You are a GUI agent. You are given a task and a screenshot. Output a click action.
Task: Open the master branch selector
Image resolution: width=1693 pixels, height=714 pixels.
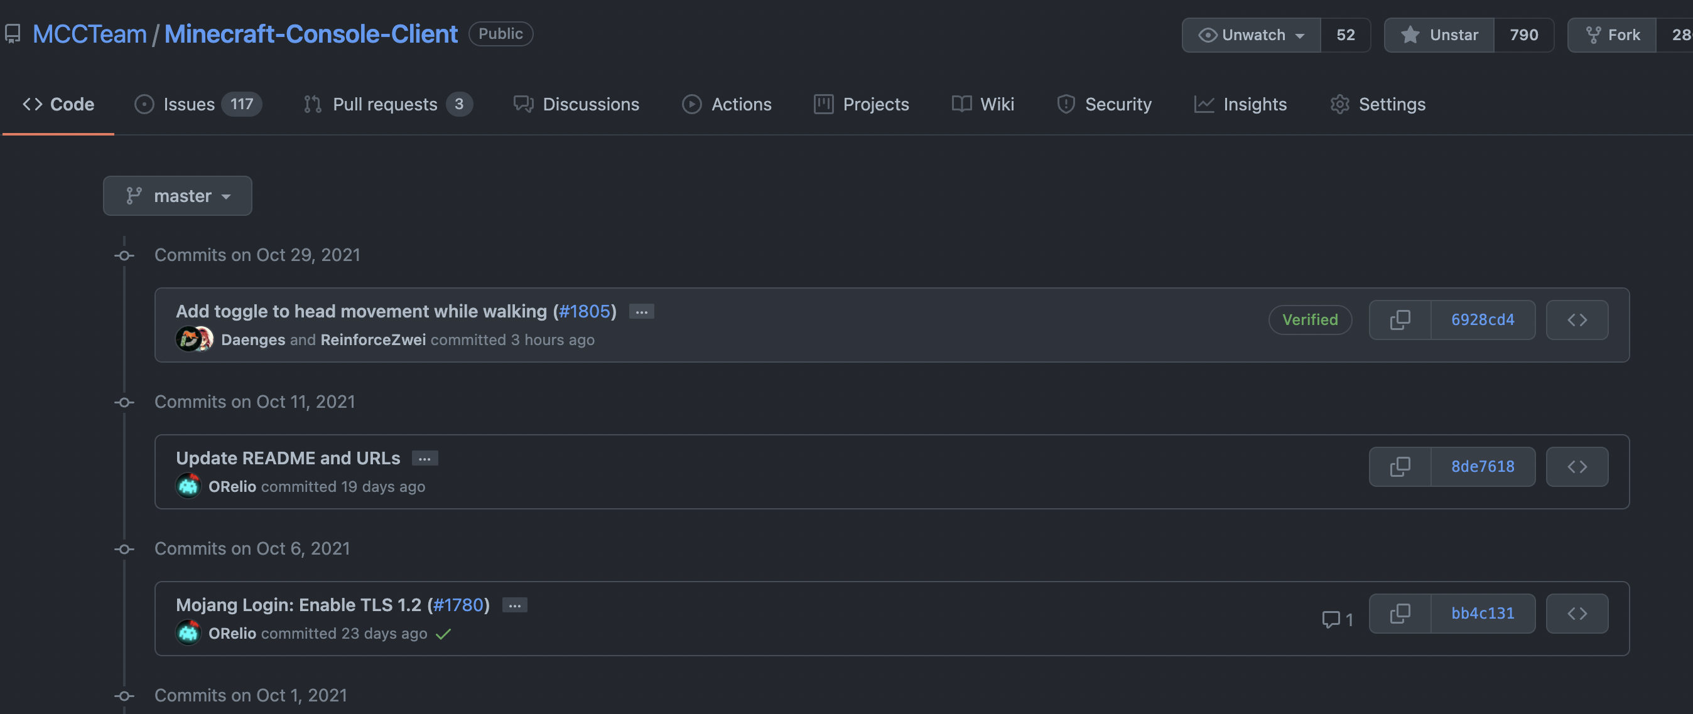[178, 196]
